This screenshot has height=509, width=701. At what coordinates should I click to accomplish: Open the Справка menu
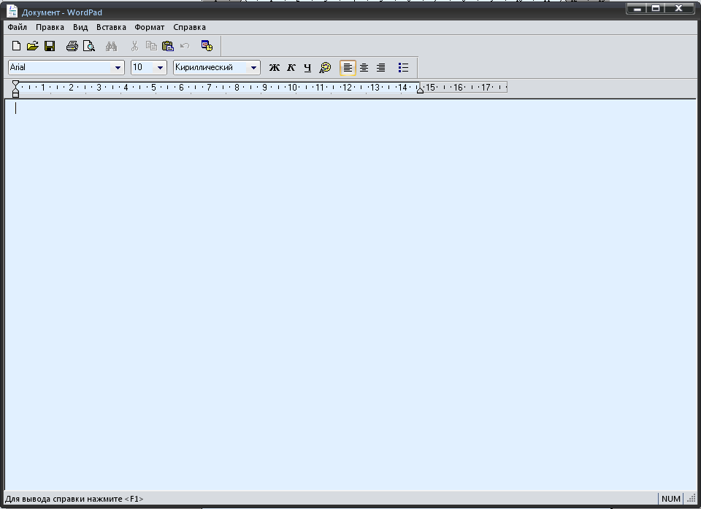(x=190, y=27)
